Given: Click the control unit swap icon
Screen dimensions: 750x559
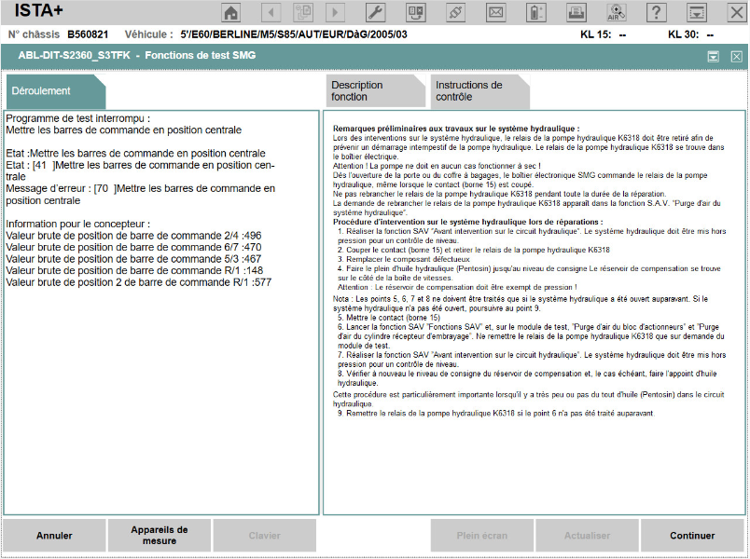Looking at the screenshot, I should point(416,12).
